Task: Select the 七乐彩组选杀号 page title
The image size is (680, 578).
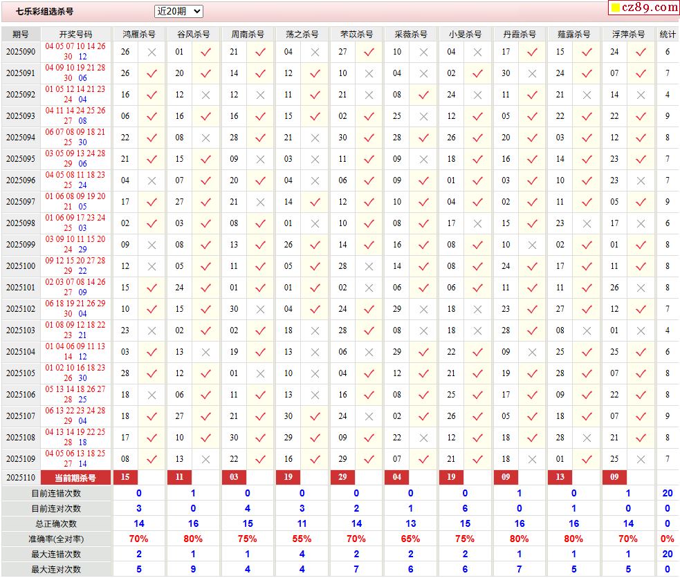Action: (x=45, y=12)
